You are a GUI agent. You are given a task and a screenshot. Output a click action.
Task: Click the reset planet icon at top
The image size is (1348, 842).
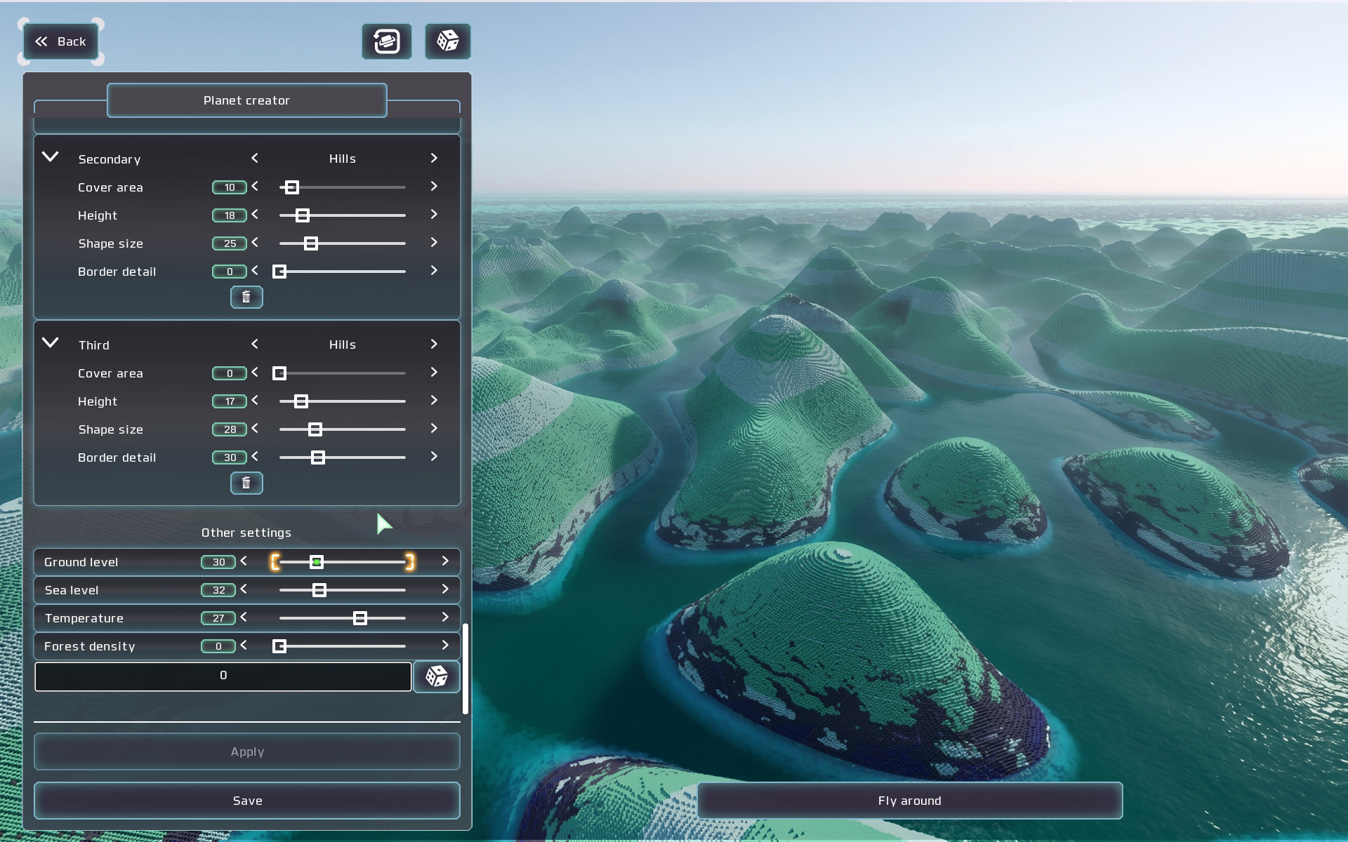coord(387,41)
